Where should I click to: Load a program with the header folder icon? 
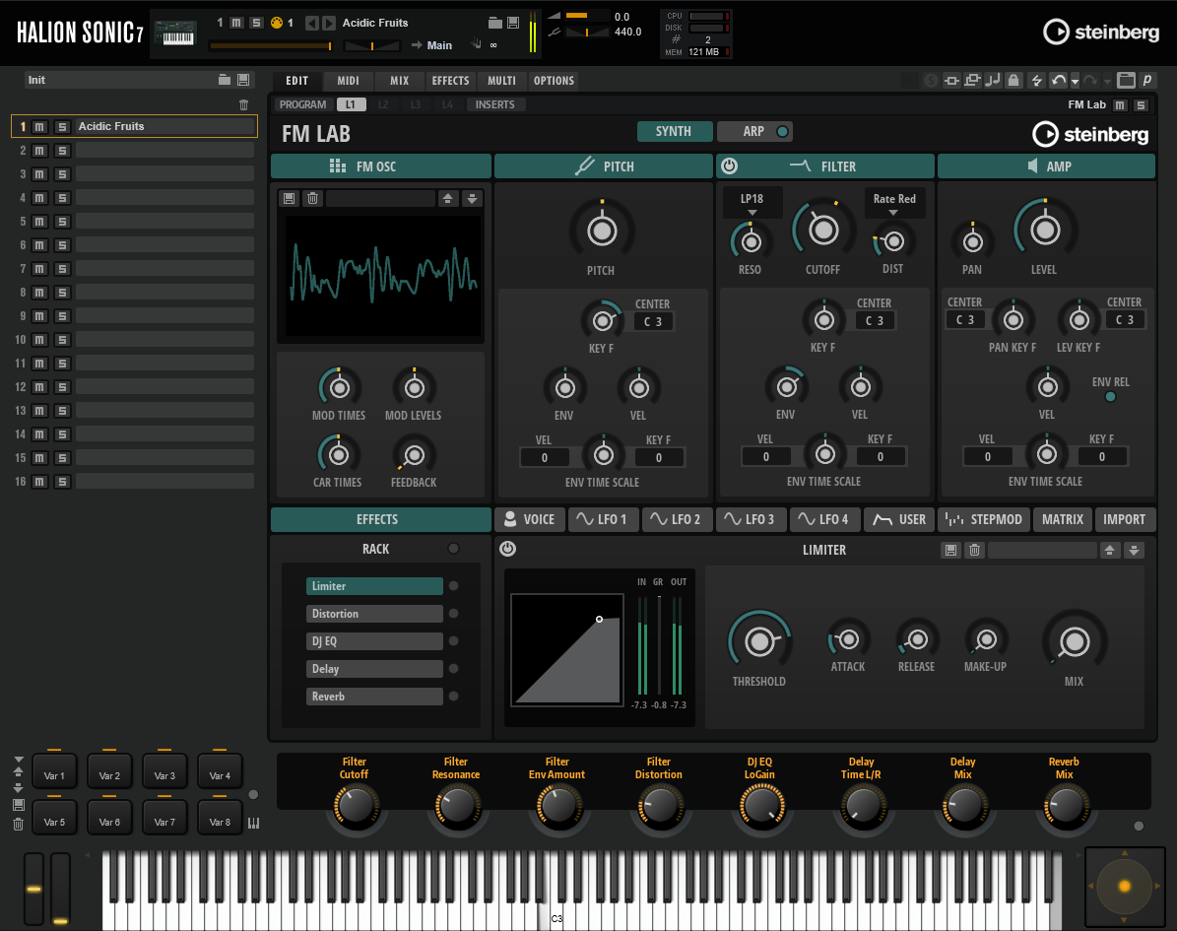click(494, 23)
